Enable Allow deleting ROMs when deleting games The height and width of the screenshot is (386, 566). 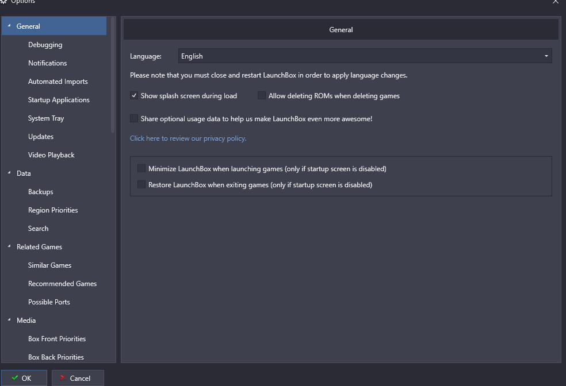262,95
